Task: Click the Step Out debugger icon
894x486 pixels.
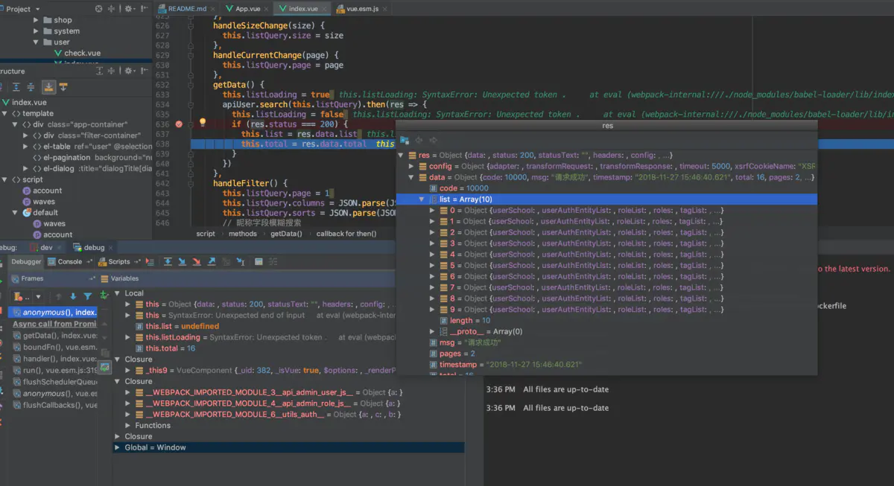Action: pos(212,261)
